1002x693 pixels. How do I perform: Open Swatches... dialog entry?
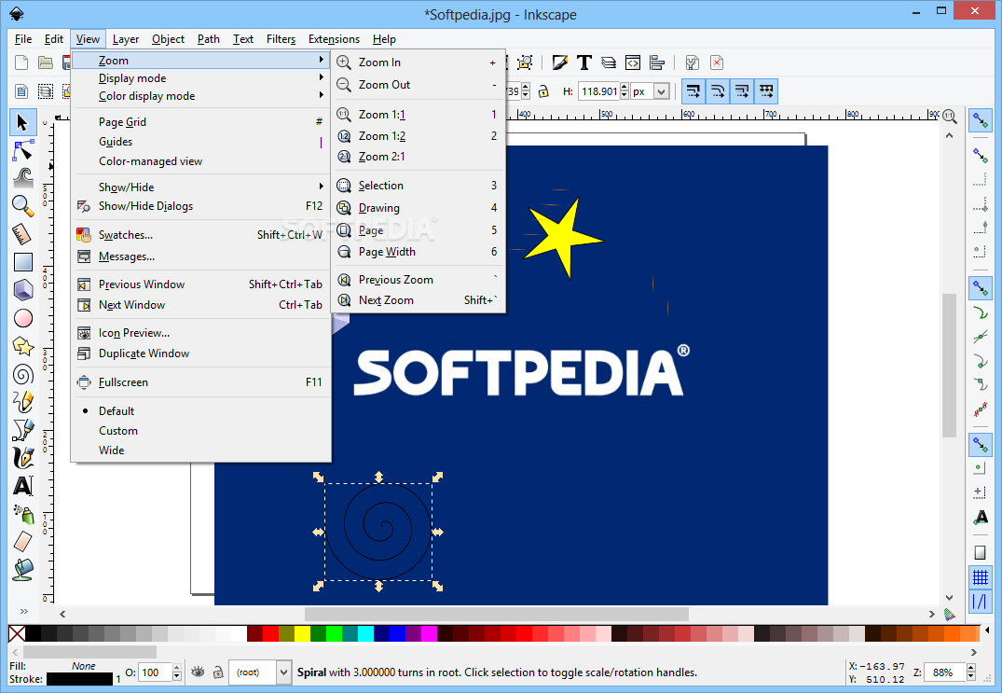(200, 235)
